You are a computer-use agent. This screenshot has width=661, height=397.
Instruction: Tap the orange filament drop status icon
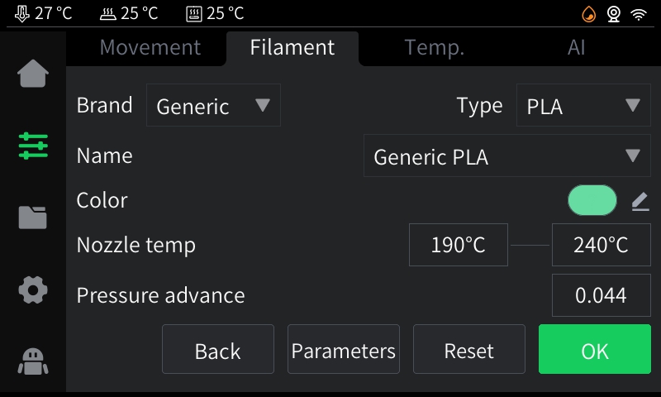[x=589, y=13]
